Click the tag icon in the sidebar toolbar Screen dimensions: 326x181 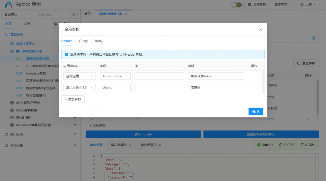click(x=56, y=24)
